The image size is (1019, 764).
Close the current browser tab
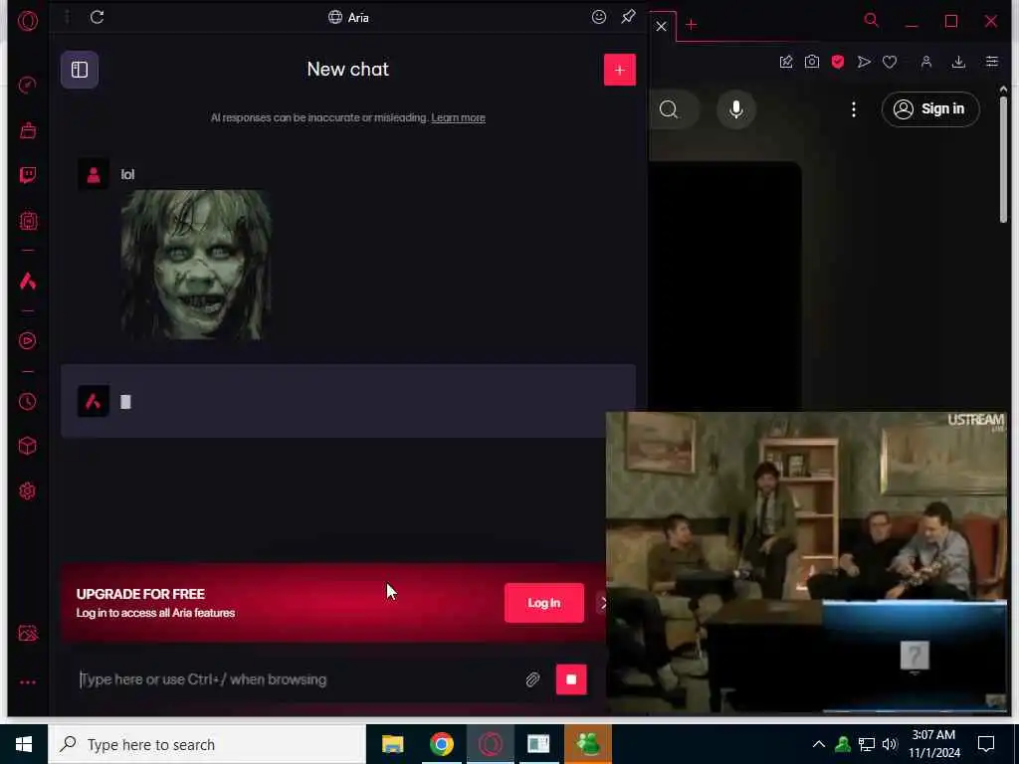661,26
